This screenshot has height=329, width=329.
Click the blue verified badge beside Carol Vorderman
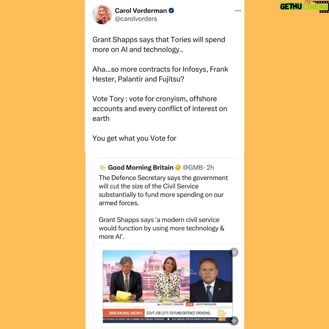pyautogui.click(x=171, y=10)
